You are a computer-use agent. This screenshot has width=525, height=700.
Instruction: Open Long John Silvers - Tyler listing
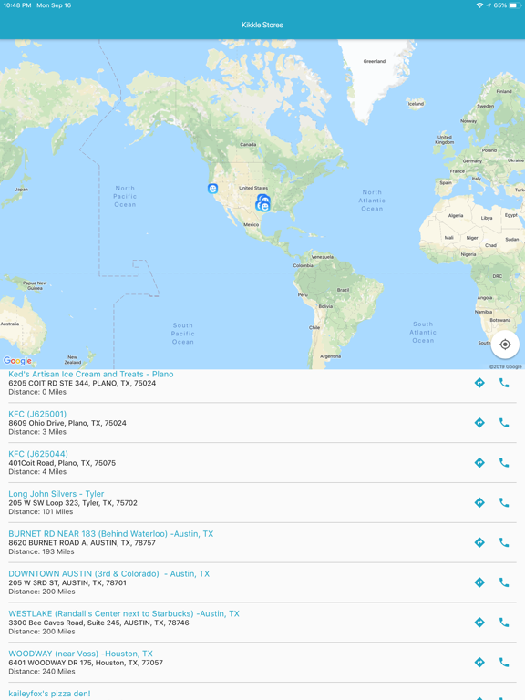pyautogui.click(x=57, y=494)
